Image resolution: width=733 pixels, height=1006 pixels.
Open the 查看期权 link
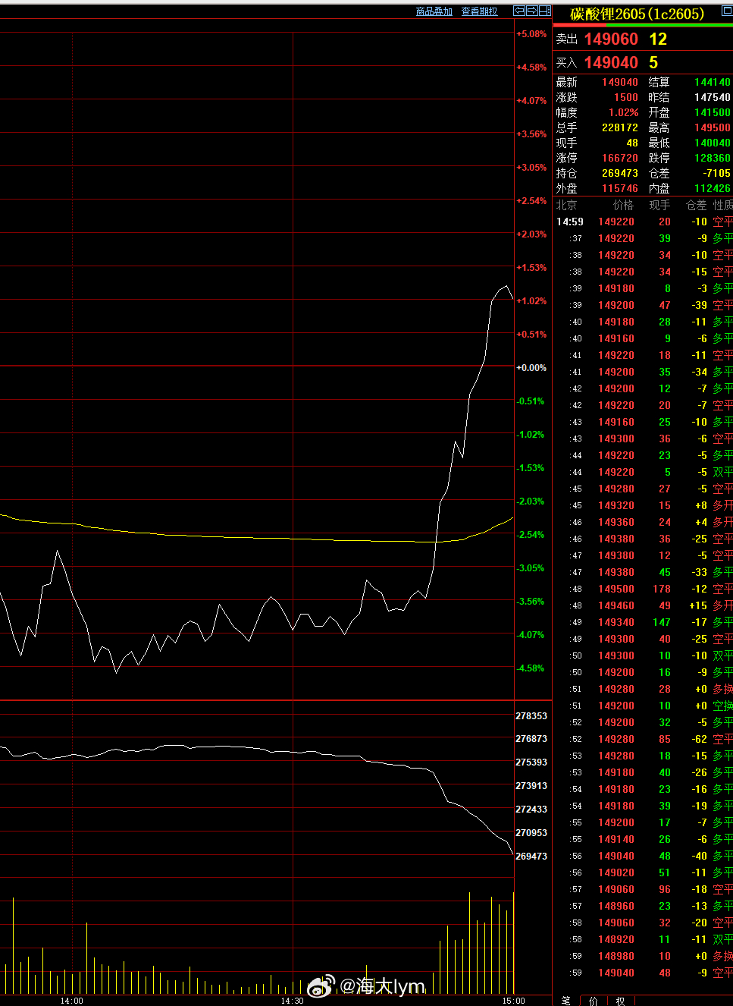[480, 11]
